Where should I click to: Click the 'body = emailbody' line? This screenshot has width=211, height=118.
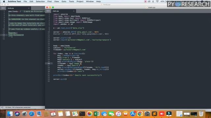pos(62,46)
